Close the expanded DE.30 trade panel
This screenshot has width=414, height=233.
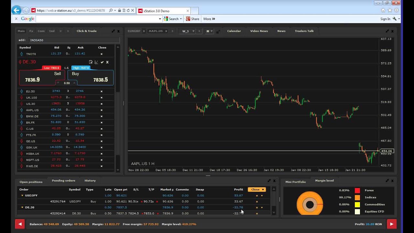pyautogui.click(x=107, y=62)
